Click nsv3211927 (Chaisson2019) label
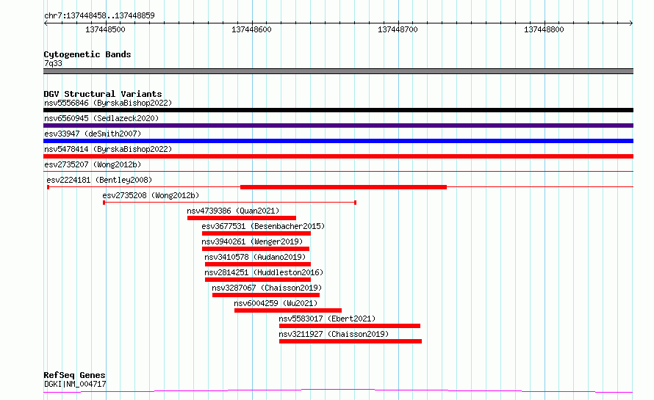The width and height of the screenshot is (654, 400). 334,334
